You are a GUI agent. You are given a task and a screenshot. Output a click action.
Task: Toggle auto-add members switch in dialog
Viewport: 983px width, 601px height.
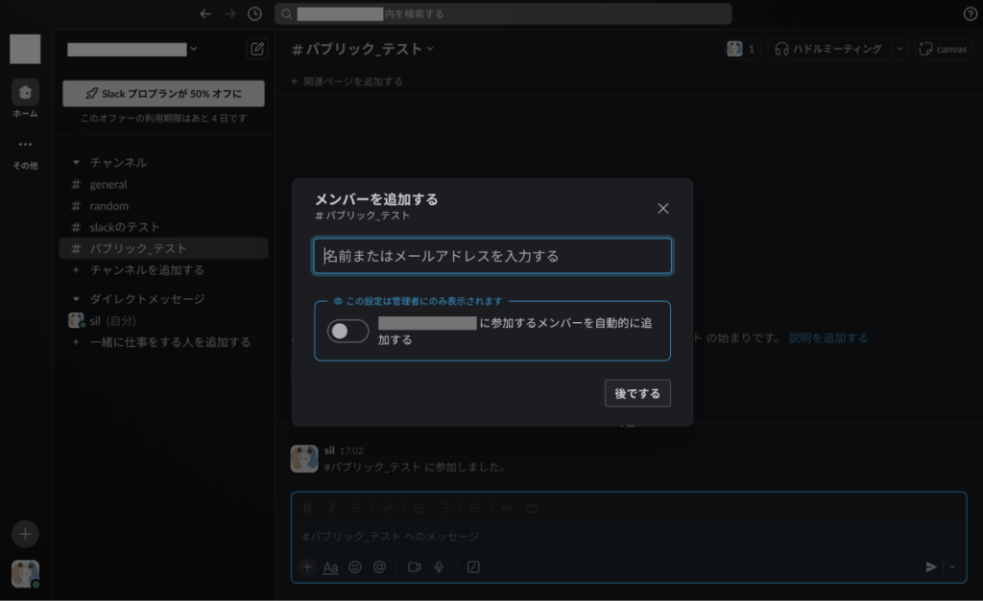click(348, 331)
